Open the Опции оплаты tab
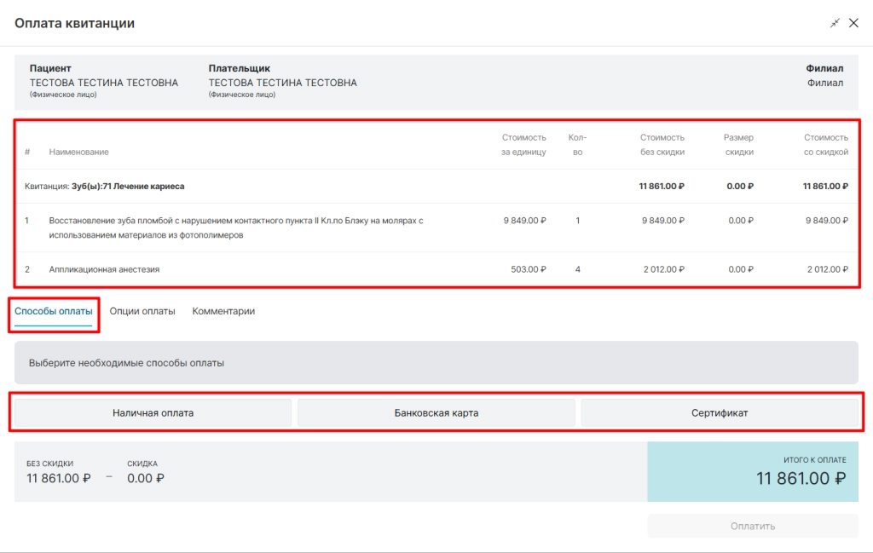This screenshot has height=553, width=873. coord(142,312)
